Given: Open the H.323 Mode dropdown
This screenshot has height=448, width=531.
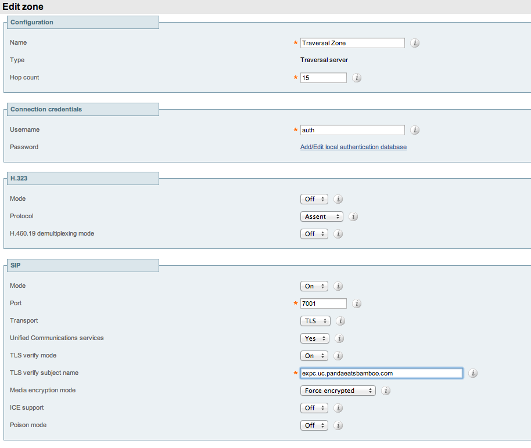Looking at the screenshot, I should (x=314, y=199).
